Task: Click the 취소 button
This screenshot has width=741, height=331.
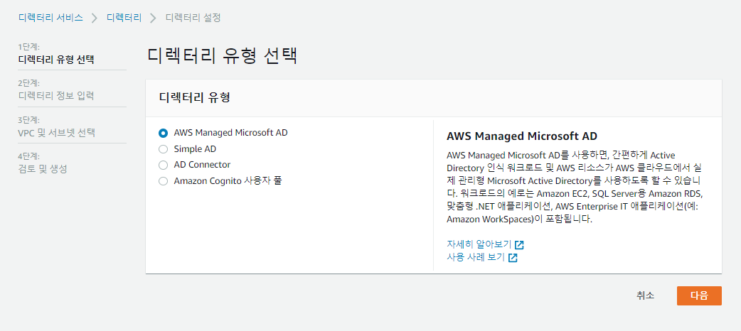Action: [645, 295]
